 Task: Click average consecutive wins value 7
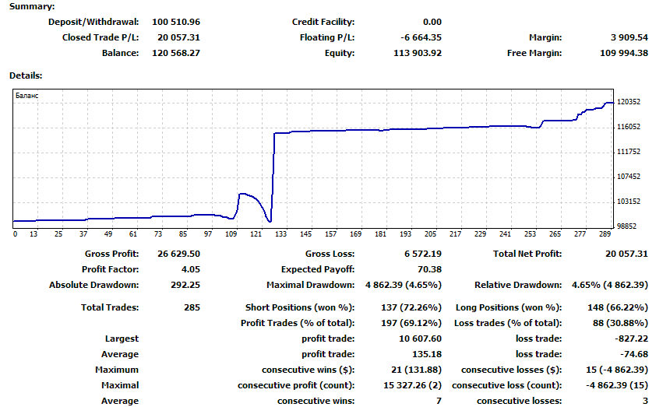point(439,401)
